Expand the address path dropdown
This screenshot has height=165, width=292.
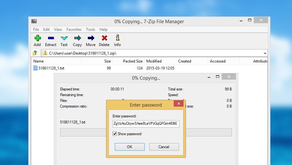pyautogui.click(x=265, y=53)
